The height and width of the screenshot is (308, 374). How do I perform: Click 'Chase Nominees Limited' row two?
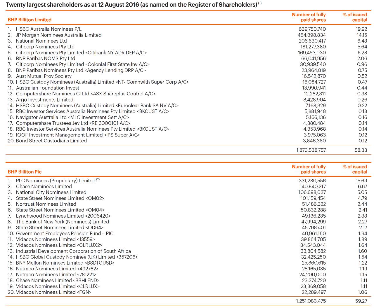tap(44, 186)
